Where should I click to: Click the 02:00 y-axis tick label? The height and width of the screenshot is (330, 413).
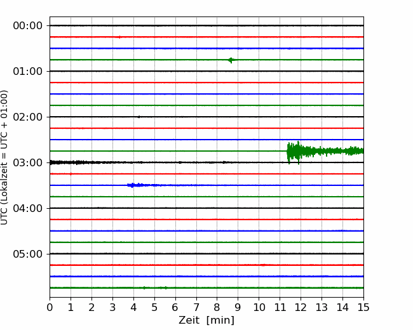pos(27,117)
